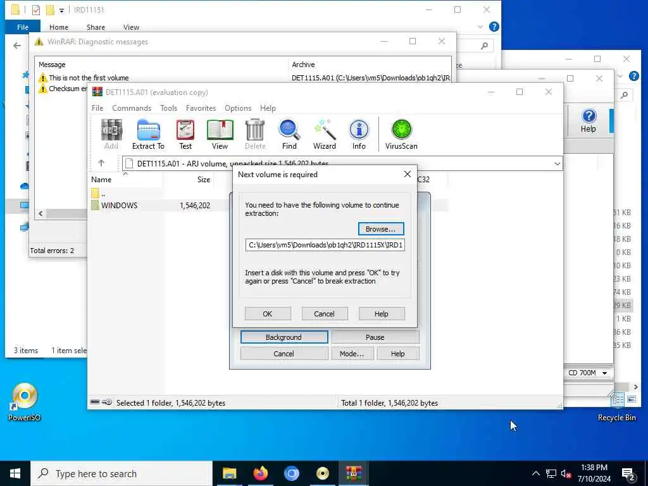This screenshot has width=648, height=486.
Task: Click the volume path input field
Action: (x=325, y=245)
